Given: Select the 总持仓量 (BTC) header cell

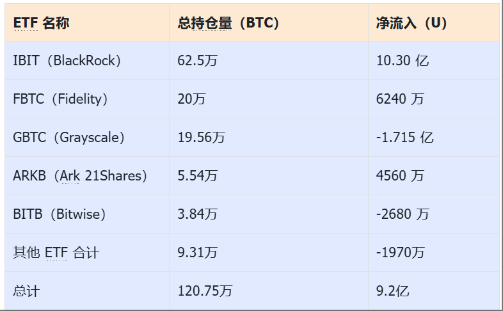Looking at the screenshot, I should [269, 23].
